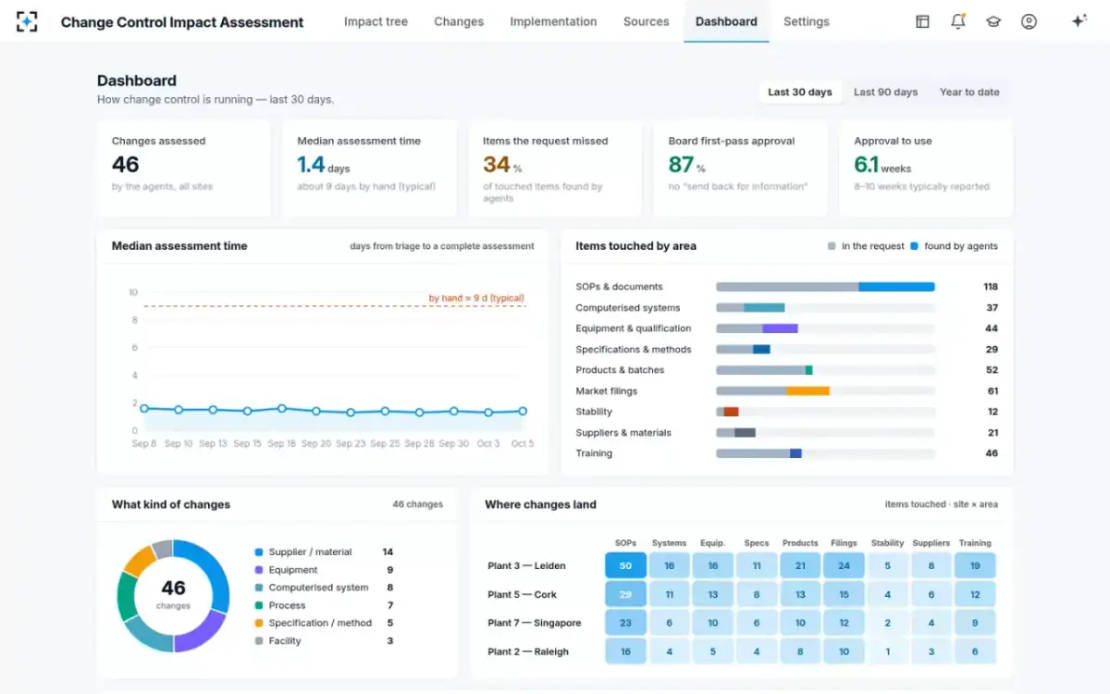Select the Last 30 days range
Image resolution: width=1110 pixels, height=694 pixels.
pos(800,92)
